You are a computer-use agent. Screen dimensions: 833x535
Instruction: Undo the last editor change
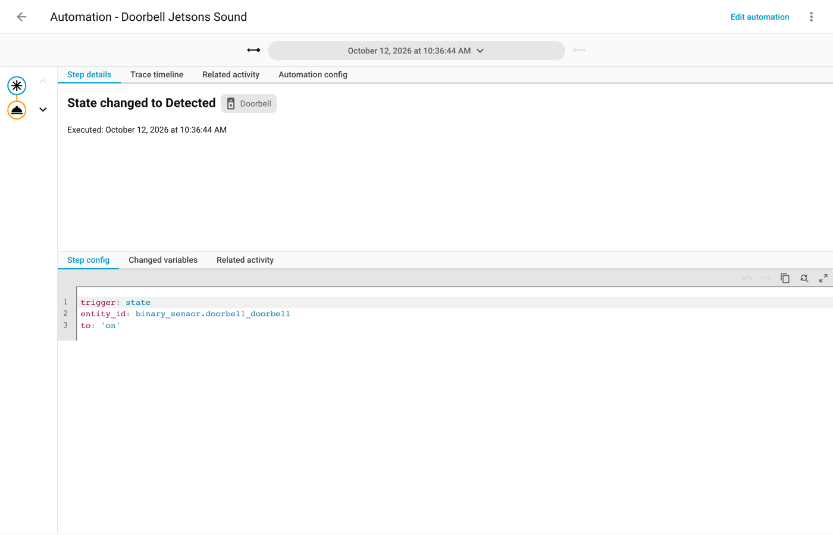pyautogui.click(x=747, y=278)
